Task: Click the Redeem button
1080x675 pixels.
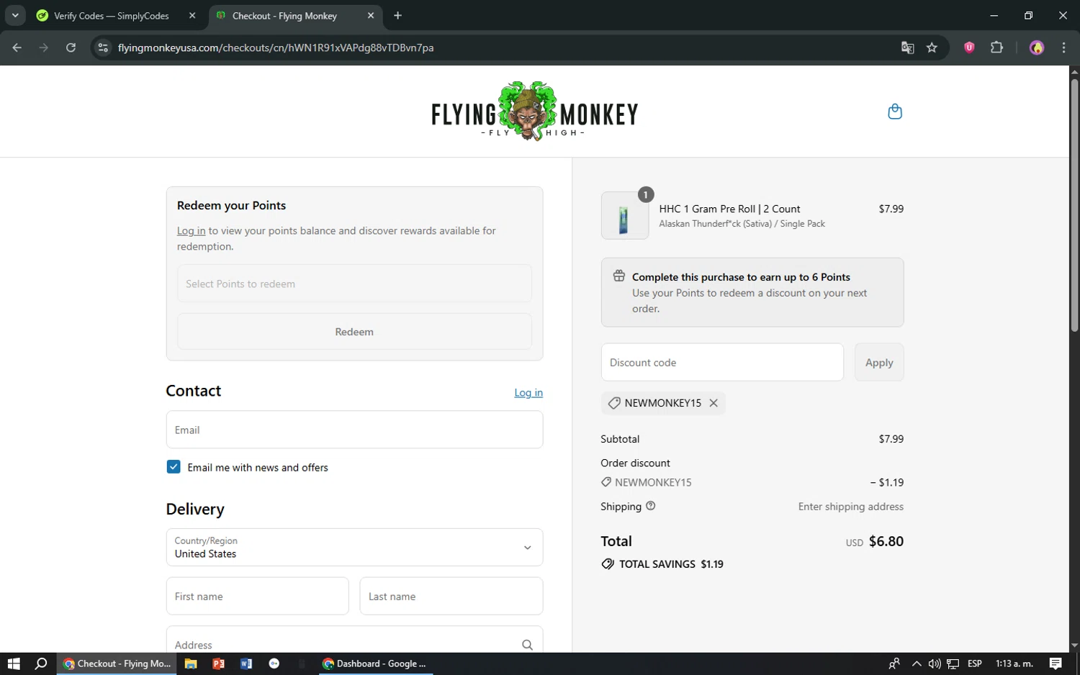Action: 354,332
